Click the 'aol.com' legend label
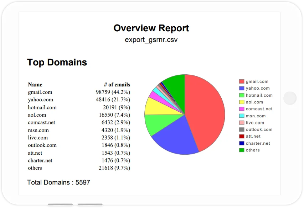This screenshot has height=208, width=304. point(254,102)
